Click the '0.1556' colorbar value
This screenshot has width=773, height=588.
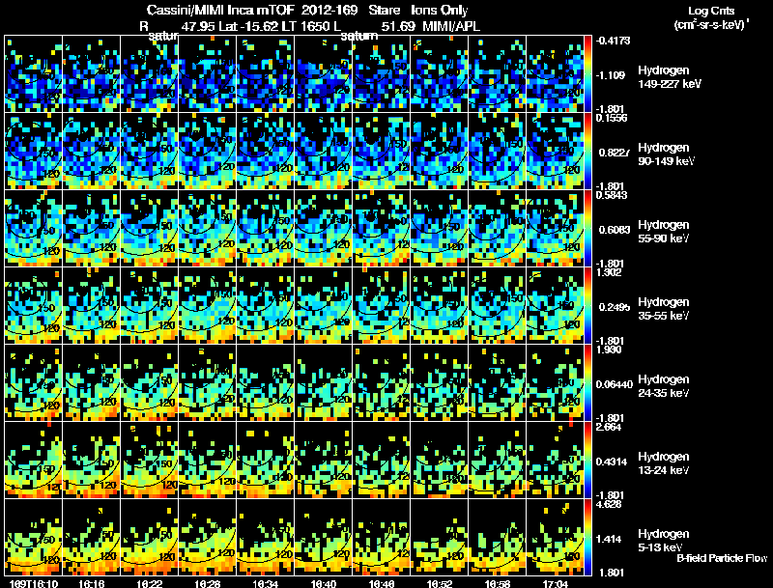click(612, 118)
